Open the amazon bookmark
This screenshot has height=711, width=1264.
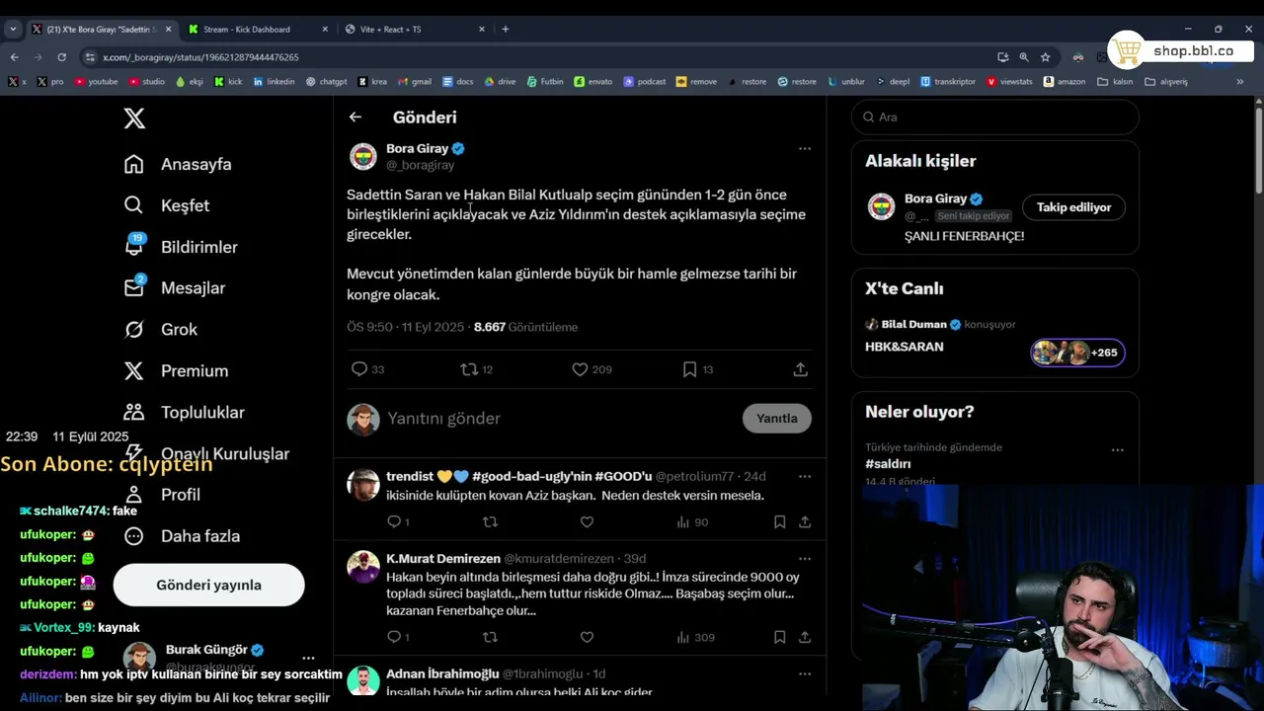pyautogui.click(x=1065, y=82)
